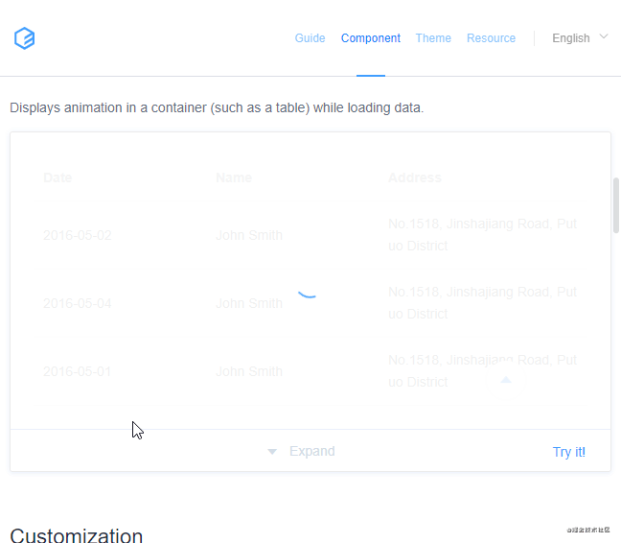Click the small up-arrow icon in third row
This screenshot has height=543, width=621.
(506, 380)
